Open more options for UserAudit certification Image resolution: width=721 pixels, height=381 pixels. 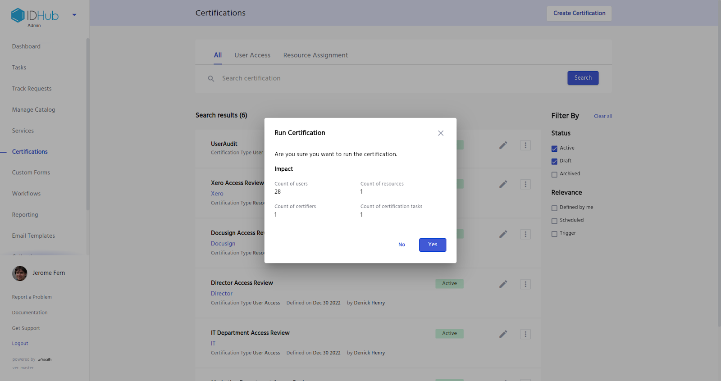[x=525, y=145]
